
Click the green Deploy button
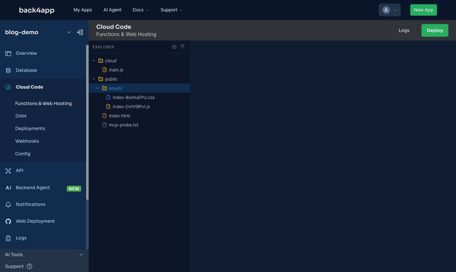[435, 30]
